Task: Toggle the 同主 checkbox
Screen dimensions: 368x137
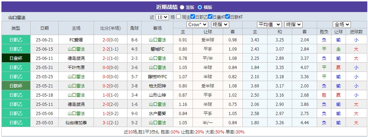Action: pos(179,17)
